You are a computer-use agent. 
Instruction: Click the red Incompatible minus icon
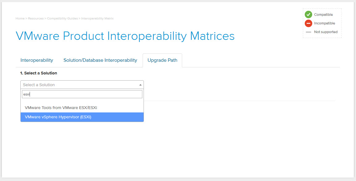click(x=308, y=23)
